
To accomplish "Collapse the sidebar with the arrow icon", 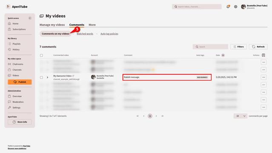I will (x=30, y=18).
